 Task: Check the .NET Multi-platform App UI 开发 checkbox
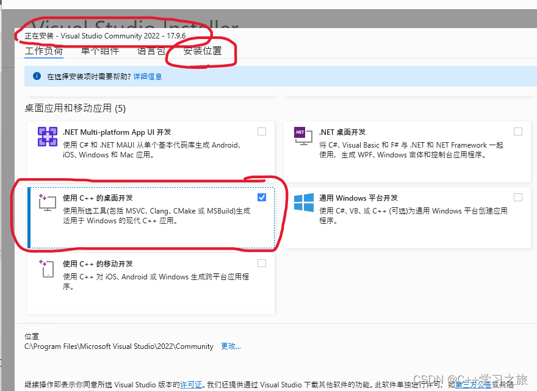(262, 132)
